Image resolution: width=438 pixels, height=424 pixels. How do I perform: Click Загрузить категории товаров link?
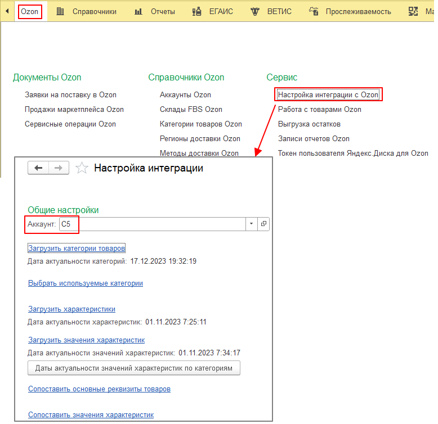click(x=77, y=248)
